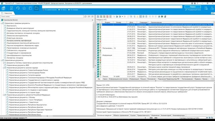Viewport: 215px width, 121px height.
Task: Select the 'Навигатор' panel tab
Action: point(7,13)
